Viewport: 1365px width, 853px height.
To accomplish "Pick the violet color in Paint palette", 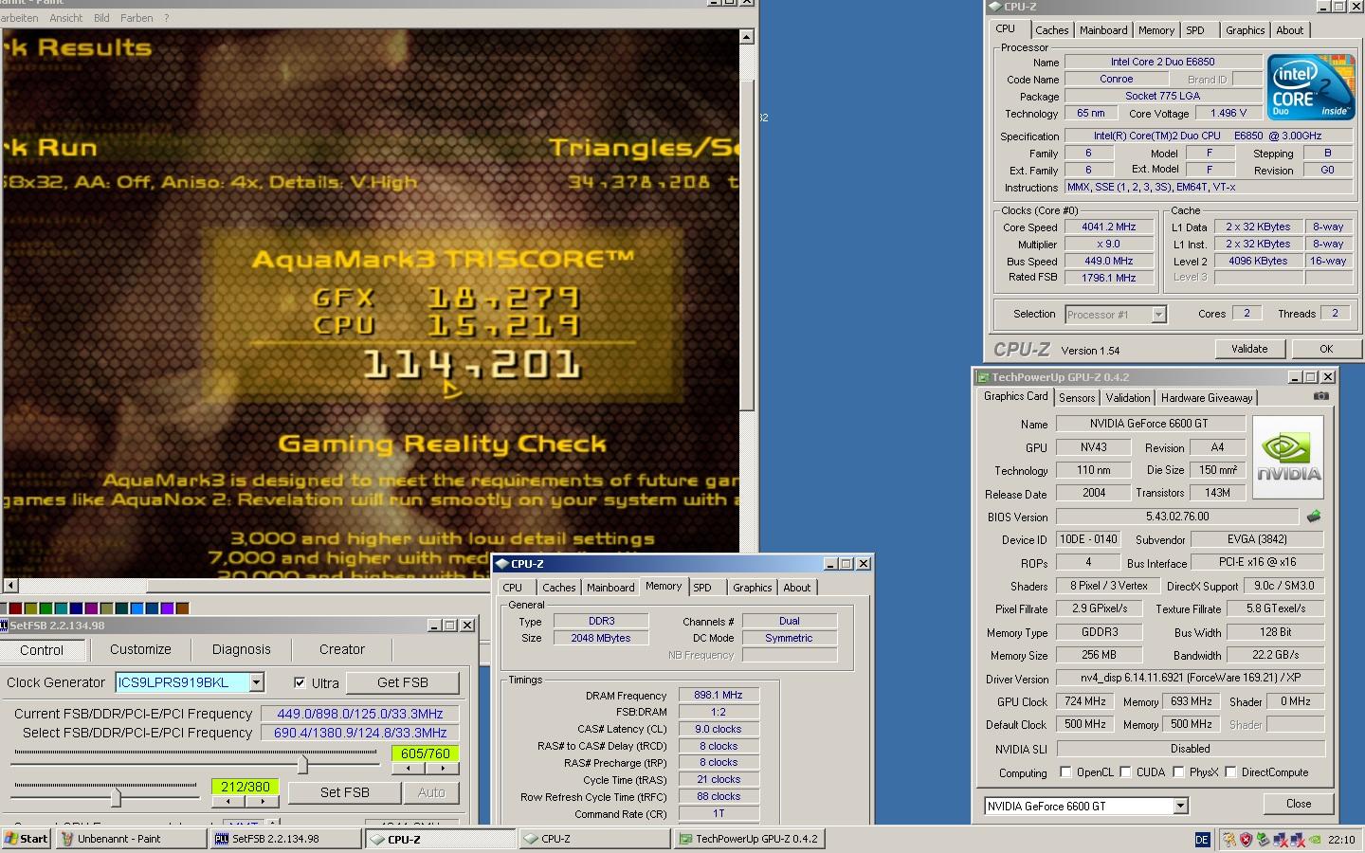I will pyautogui.click(x=167, y=608).
